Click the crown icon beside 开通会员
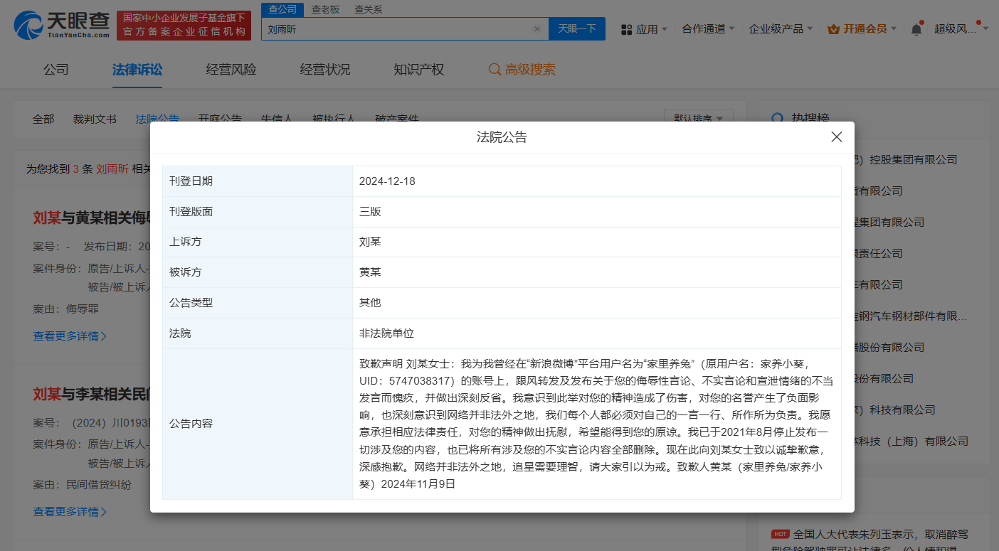The height and width of the screenshot is (551, 999). pyautogui.click(x=834, y=29)
